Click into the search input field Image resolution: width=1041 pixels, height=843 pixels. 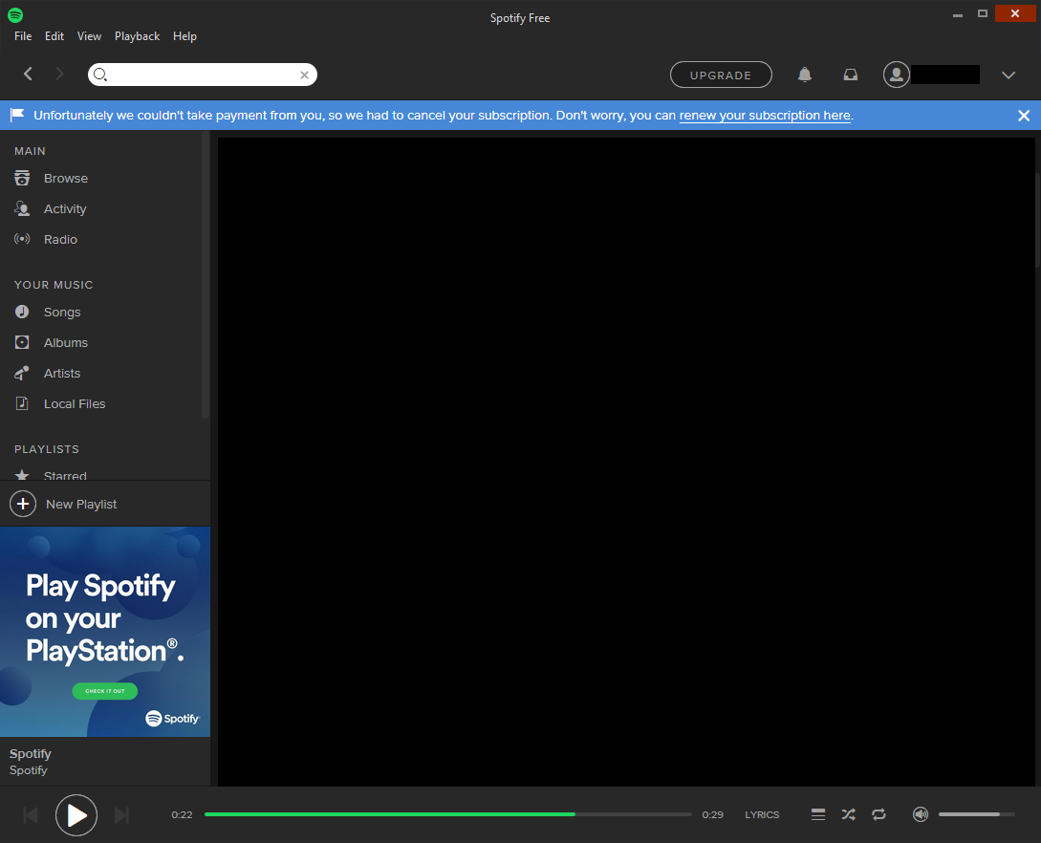tap(203, 75)
